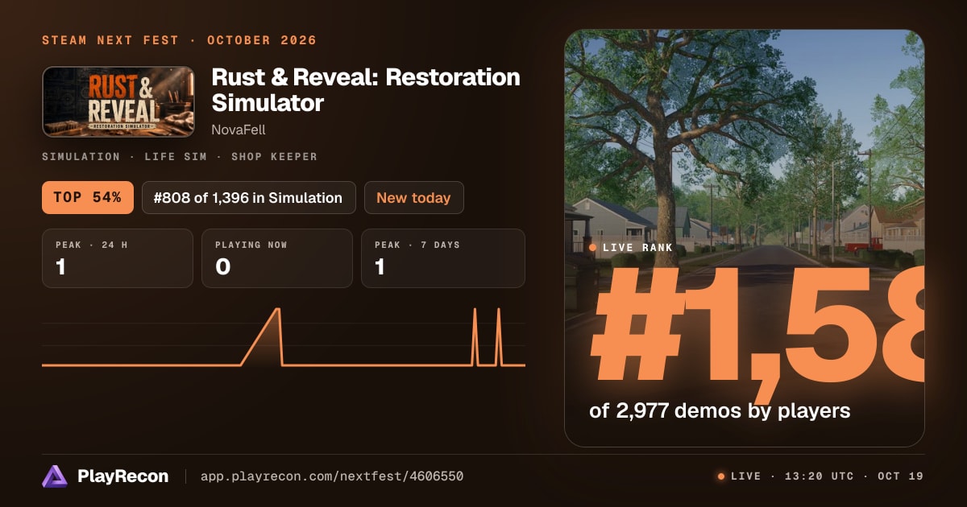This screenshot has height=507, width=967.
Task: Click the PlayRecon brand name
Action: [123, 476]
